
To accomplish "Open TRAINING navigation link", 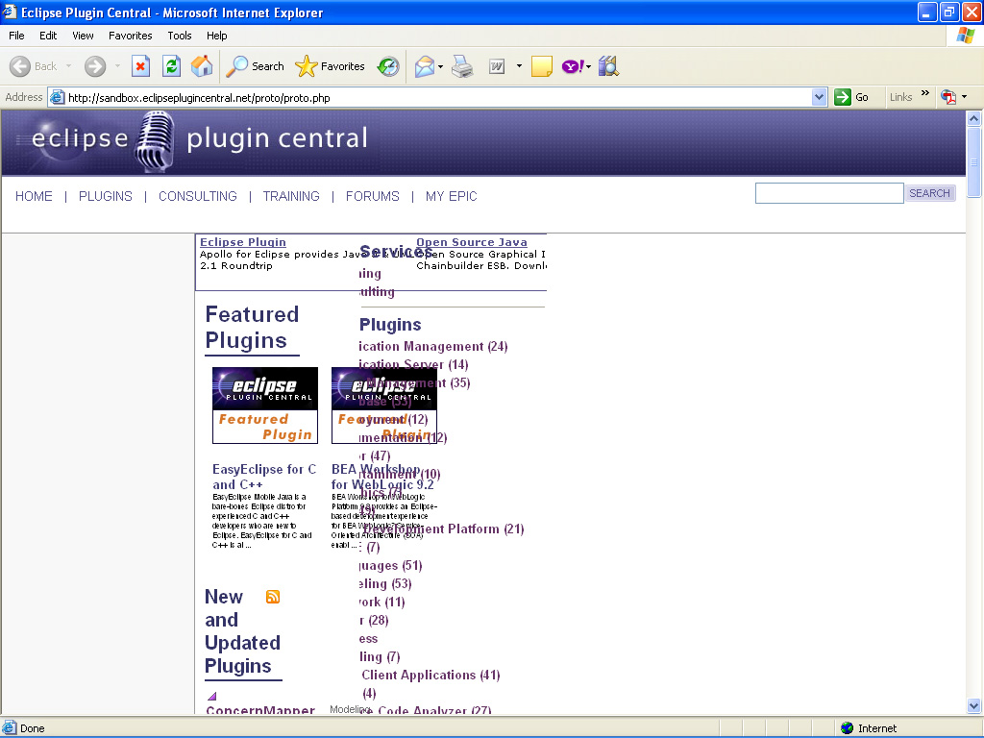I will point(291,196).
